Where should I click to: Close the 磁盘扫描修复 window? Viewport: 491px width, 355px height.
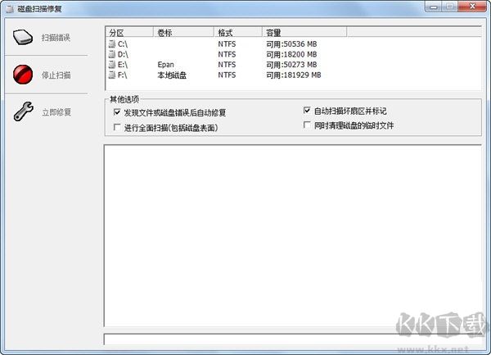click(472, 7)
